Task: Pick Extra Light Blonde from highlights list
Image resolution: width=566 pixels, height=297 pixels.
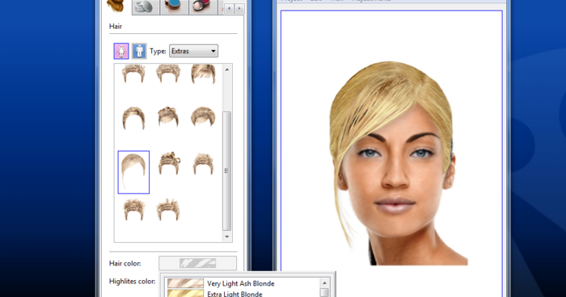Action: pos(234,294)
